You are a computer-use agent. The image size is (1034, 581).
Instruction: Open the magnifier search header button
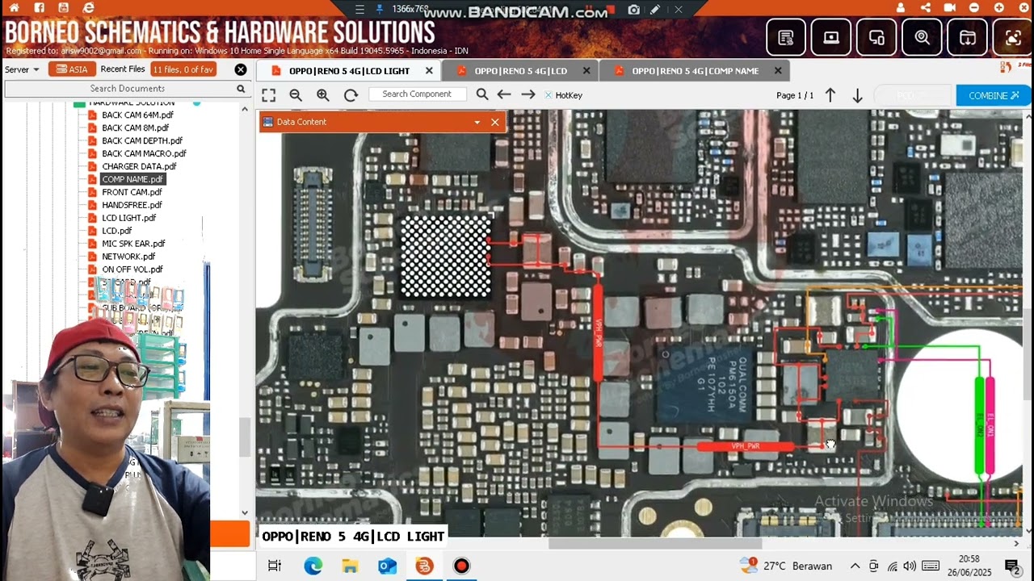[x=922, y=37]
